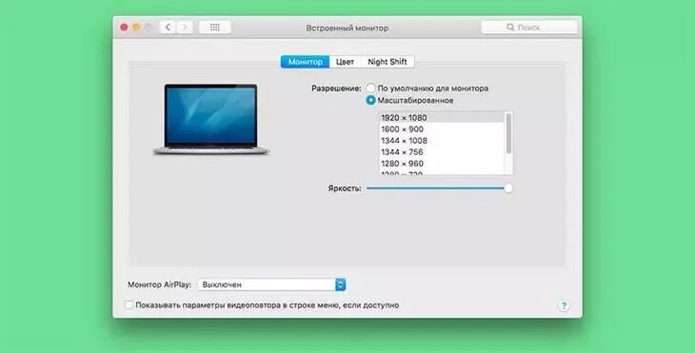Viewport: 695px width, 353px height.
Task: Choose resolution 1344 × 756
Action: pos(442,152)
